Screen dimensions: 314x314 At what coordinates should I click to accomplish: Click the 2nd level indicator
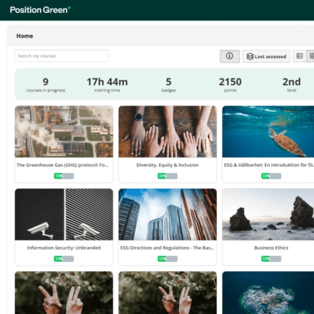coord(291,84)
